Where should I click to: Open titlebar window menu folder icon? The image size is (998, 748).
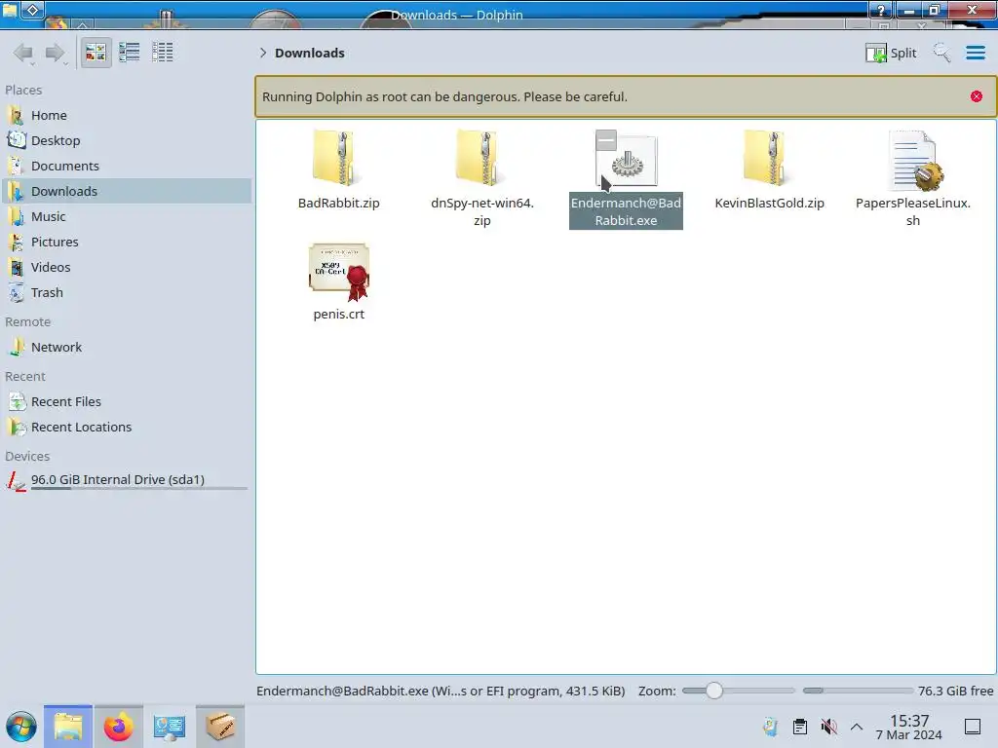[10, 10]
